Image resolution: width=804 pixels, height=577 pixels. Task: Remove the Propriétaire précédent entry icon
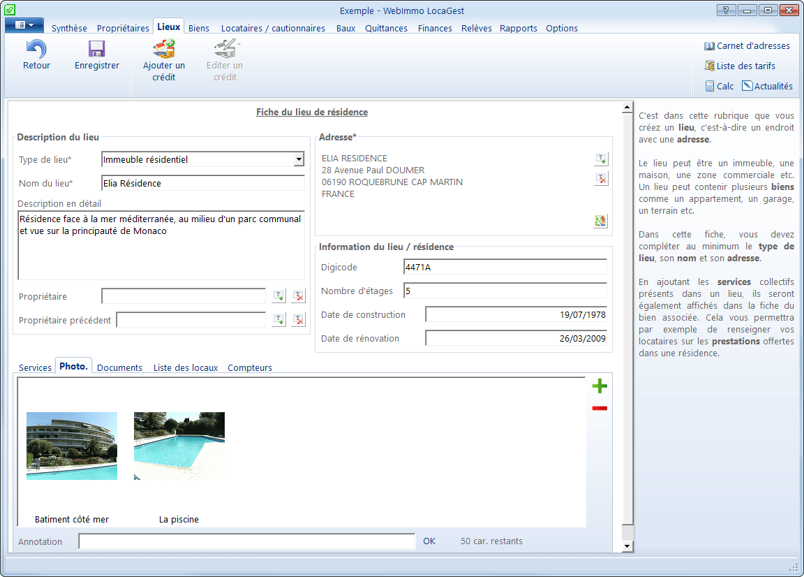[x=299, y=320]
